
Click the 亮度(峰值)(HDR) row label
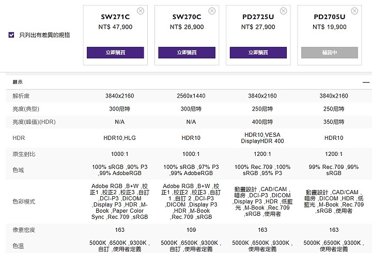34,122
